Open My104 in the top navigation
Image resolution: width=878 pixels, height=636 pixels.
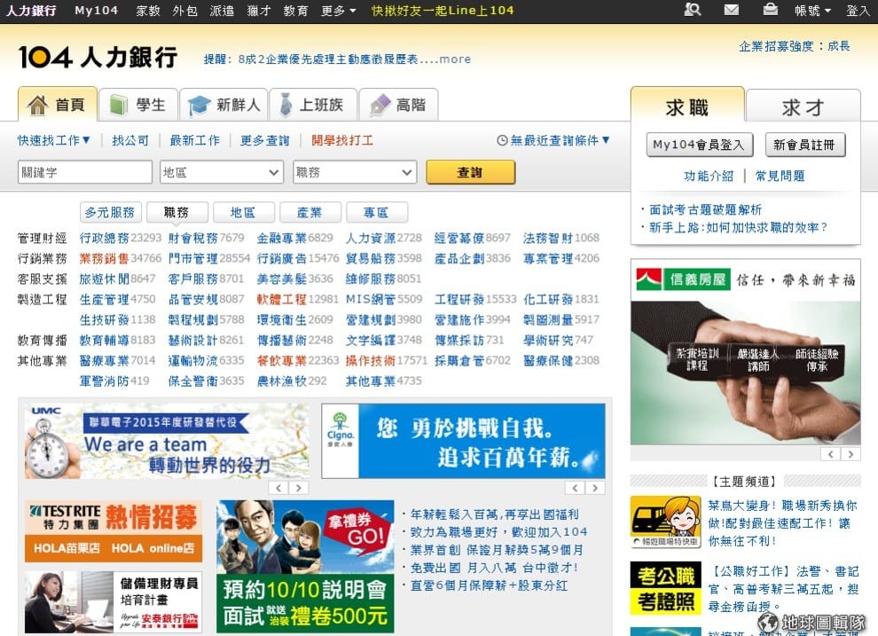(x=97, y=10)
